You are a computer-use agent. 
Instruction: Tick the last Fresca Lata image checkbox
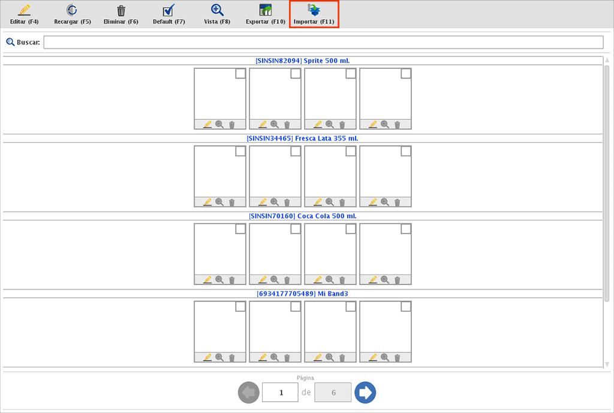(x=405, y=151)
